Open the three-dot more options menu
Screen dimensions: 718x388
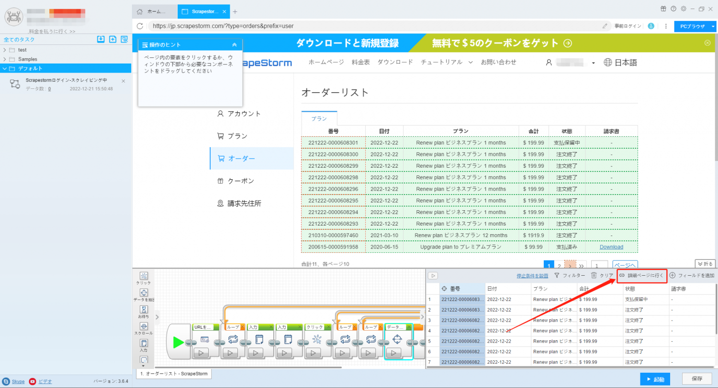(x=666, y=26)
